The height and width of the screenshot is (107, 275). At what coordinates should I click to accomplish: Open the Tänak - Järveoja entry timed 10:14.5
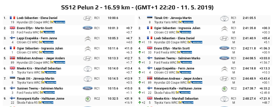pos(35,79)
